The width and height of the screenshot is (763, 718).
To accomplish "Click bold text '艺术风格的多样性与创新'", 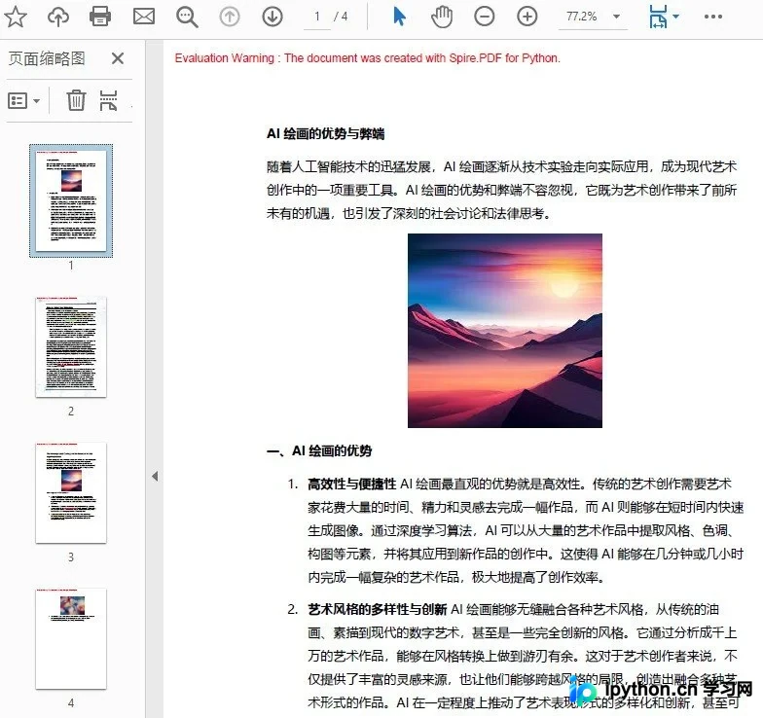I will coord(378,609).
